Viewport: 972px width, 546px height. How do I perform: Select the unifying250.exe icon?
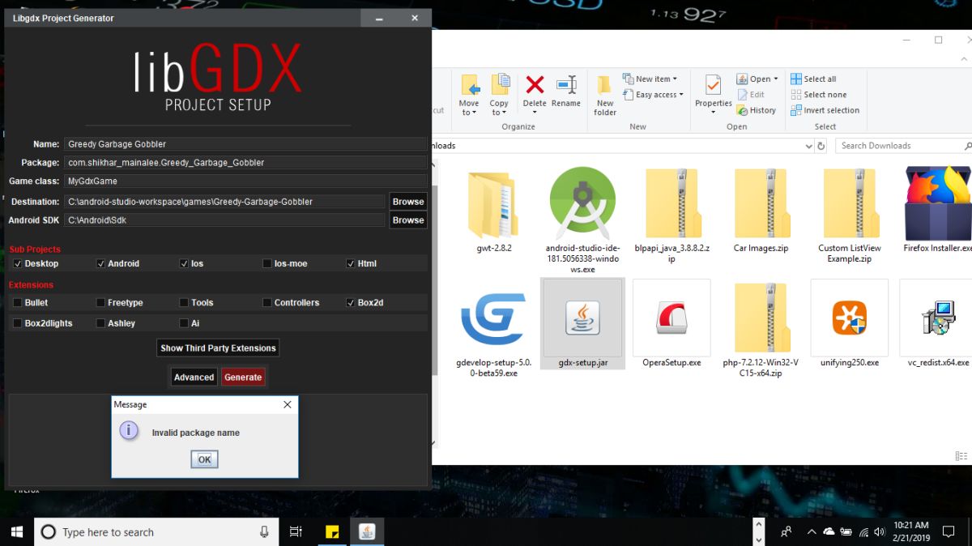(x=849, y=318)
